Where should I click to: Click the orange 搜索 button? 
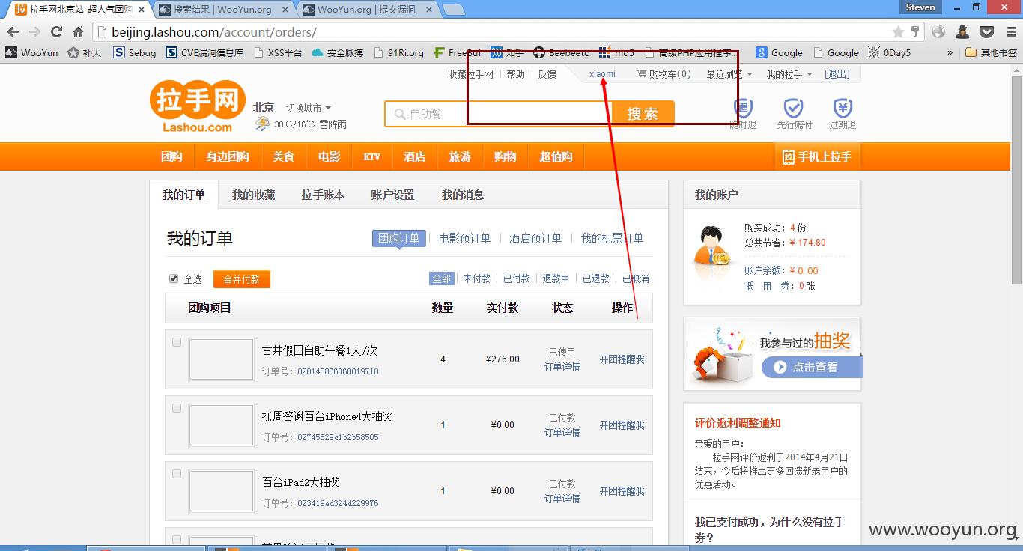click(x=643, y=114)
